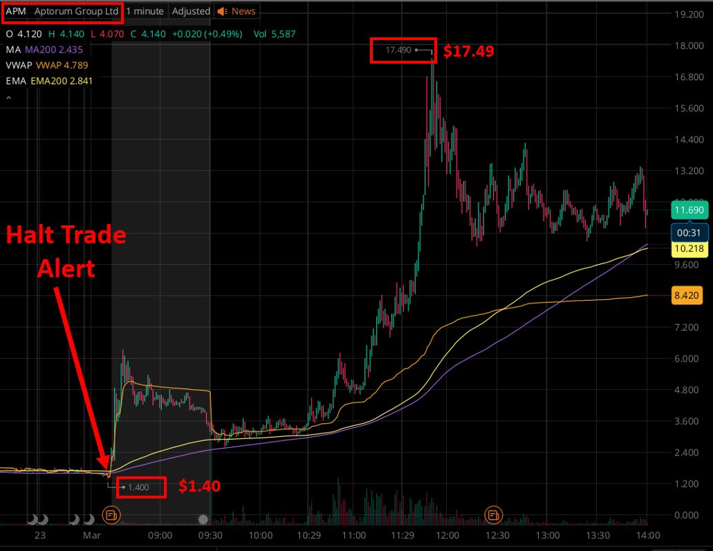Click the 7.200 price axis label
The height and width of the screenshot is (551, 713).
pyautogui.click(x=687, y=327)
